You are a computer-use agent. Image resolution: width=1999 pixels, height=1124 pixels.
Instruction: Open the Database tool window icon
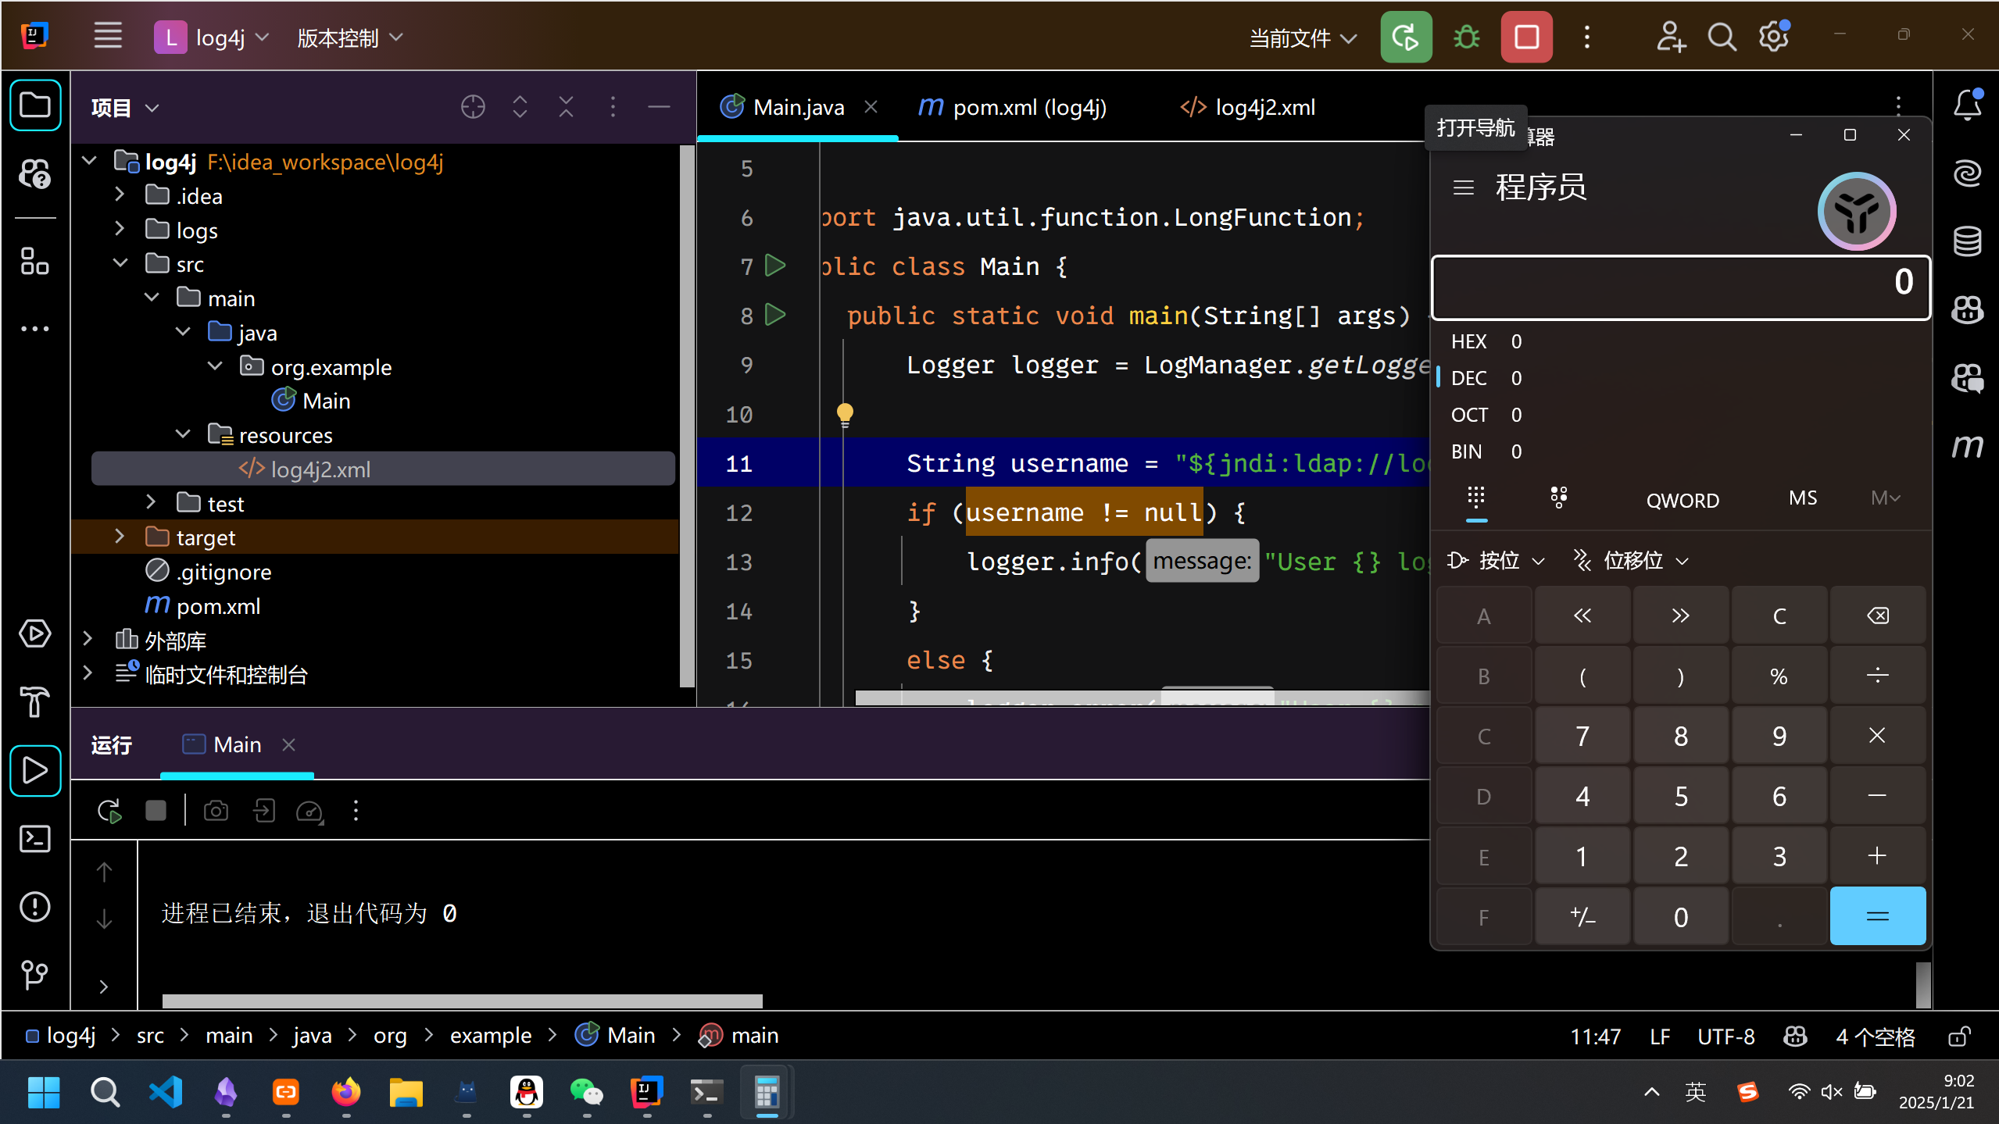(1967, 241)
